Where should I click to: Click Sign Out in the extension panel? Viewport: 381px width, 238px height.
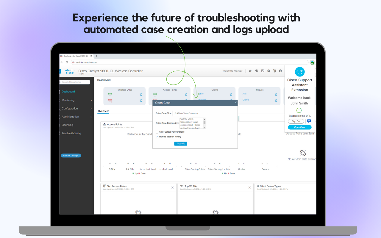tap(296, 121)
